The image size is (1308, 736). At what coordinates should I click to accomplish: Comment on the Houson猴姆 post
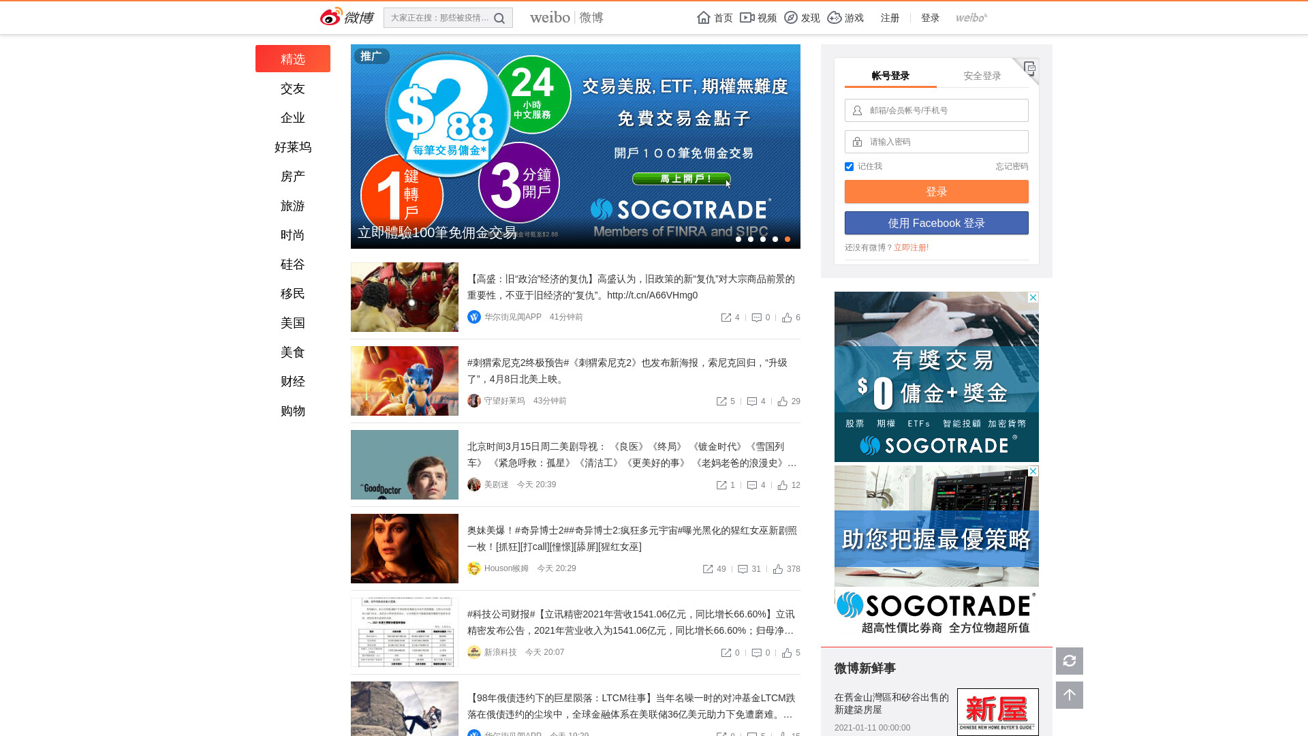tap(743, 569)
